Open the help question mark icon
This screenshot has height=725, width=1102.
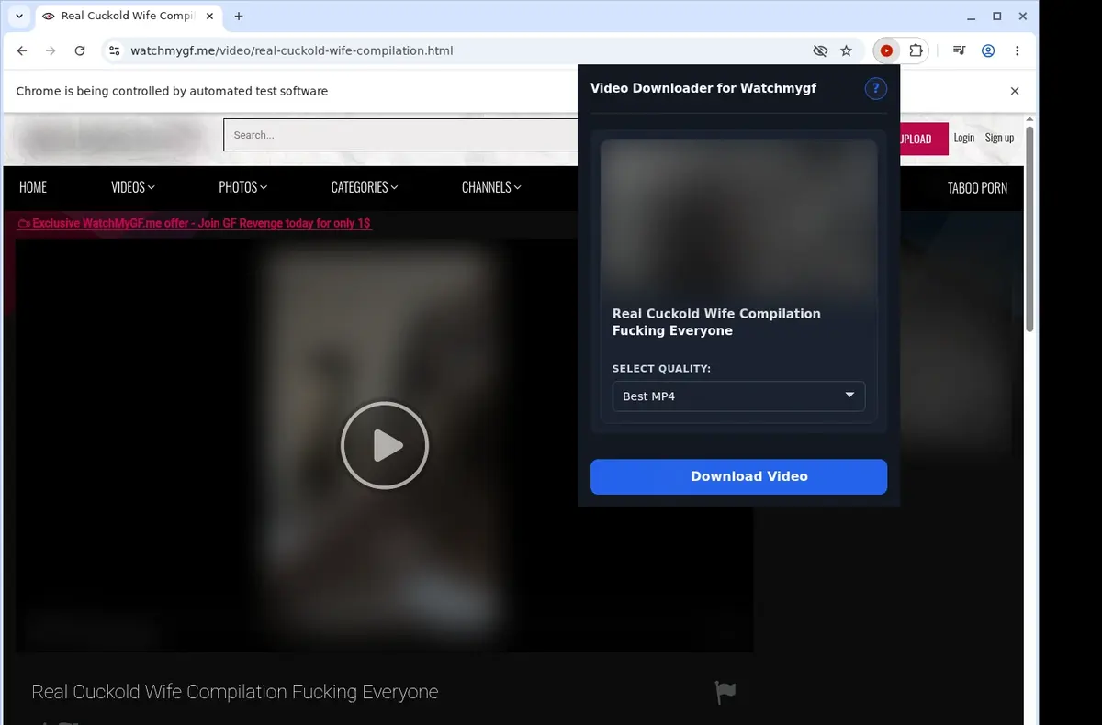coord(875,88)
